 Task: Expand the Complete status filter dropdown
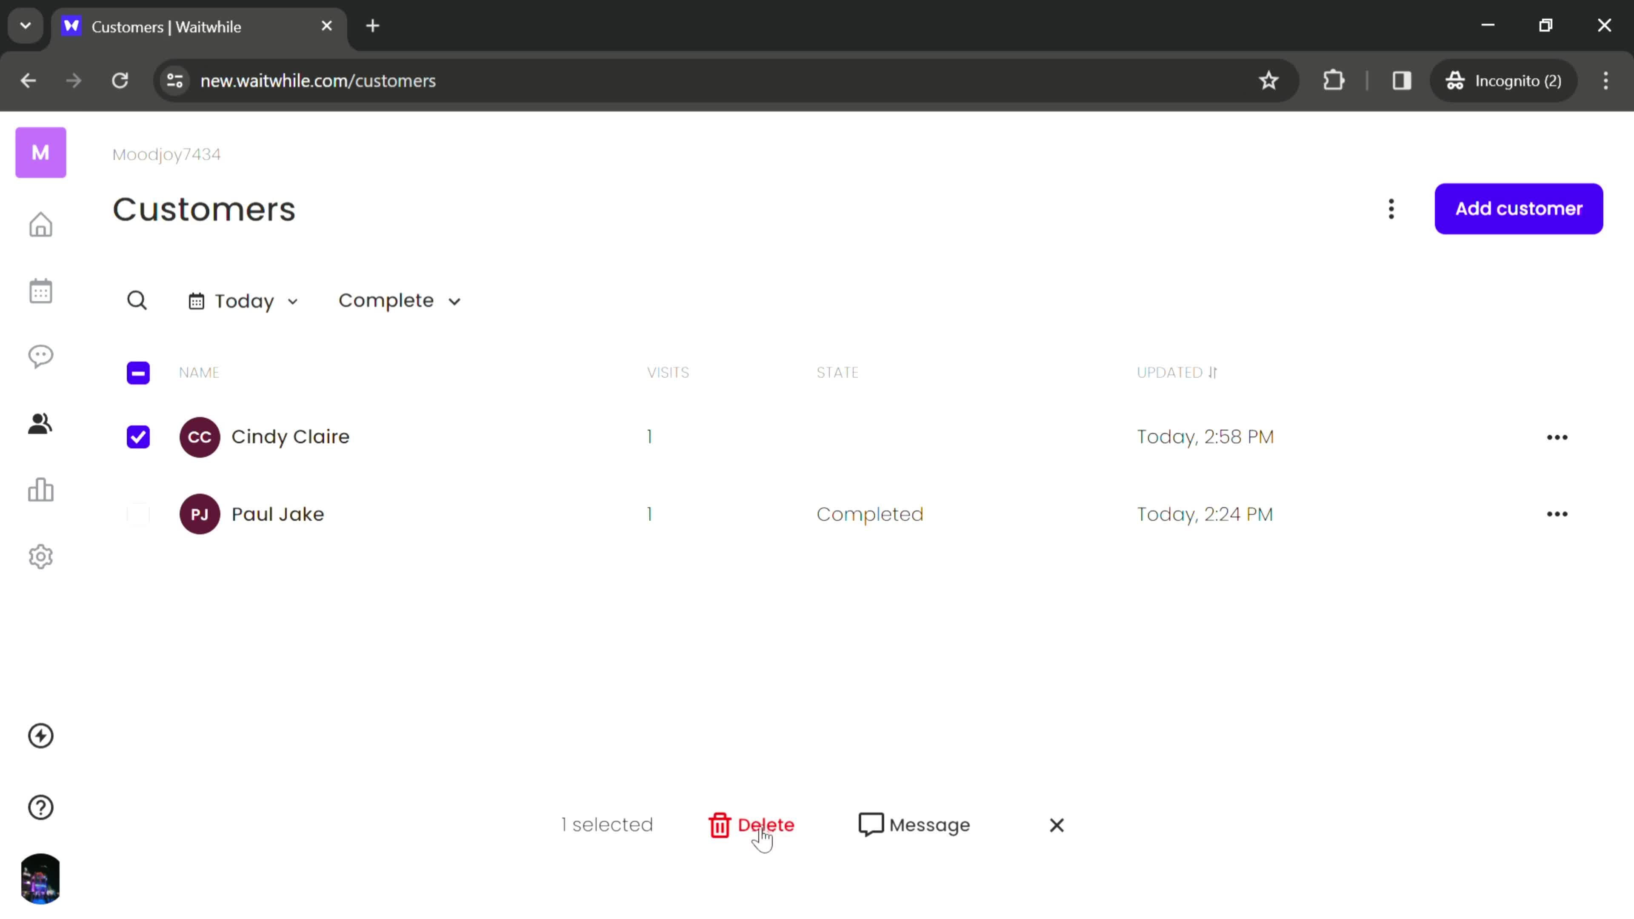(x=397, y=300)
